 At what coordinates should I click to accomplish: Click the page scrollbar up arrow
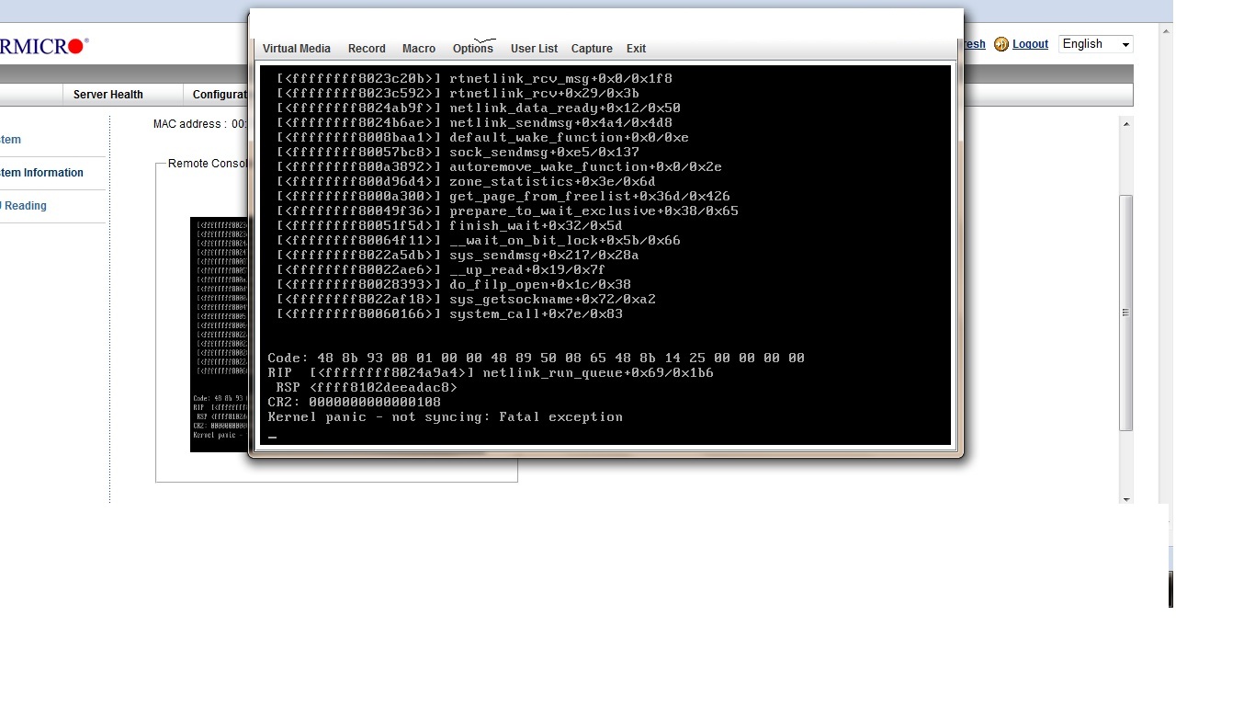pos(1126,124)
